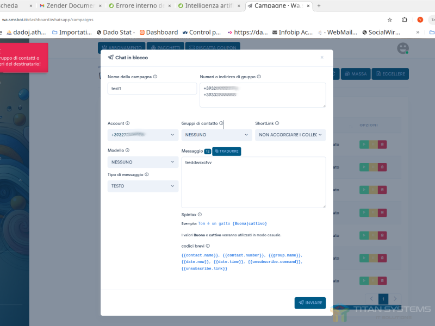Expand the Modello dropdown set to NESSUNO

tap(143, 162)
